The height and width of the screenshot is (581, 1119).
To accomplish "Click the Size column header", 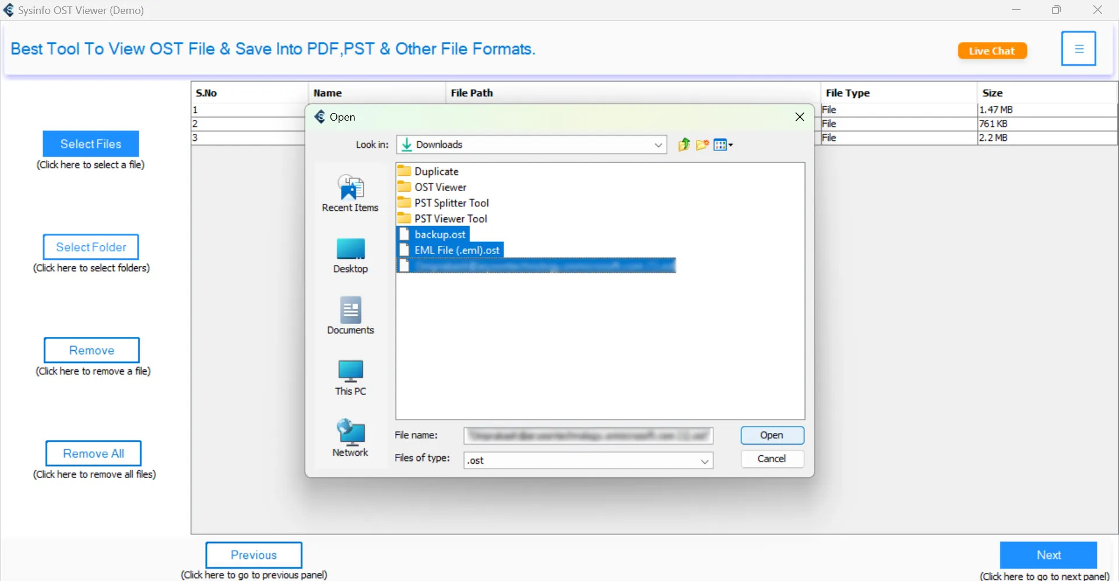I will 1047,93.
